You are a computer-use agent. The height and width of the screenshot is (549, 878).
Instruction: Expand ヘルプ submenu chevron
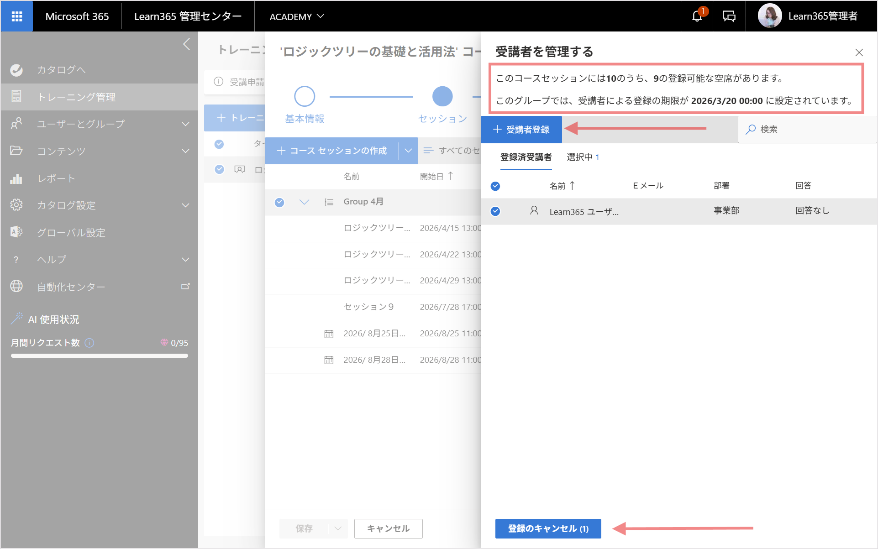point(185,260)
